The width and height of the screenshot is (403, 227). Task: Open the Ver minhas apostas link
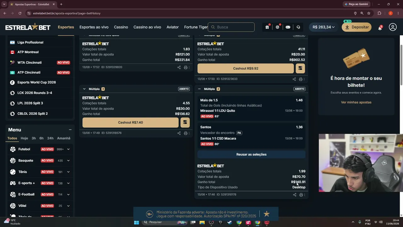coord(356,102)
